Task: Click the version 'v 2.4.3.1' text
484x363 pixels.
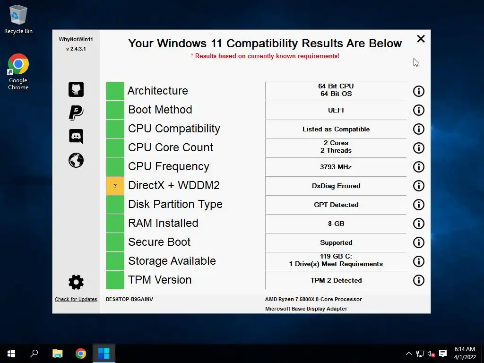Action: point(76,49)
